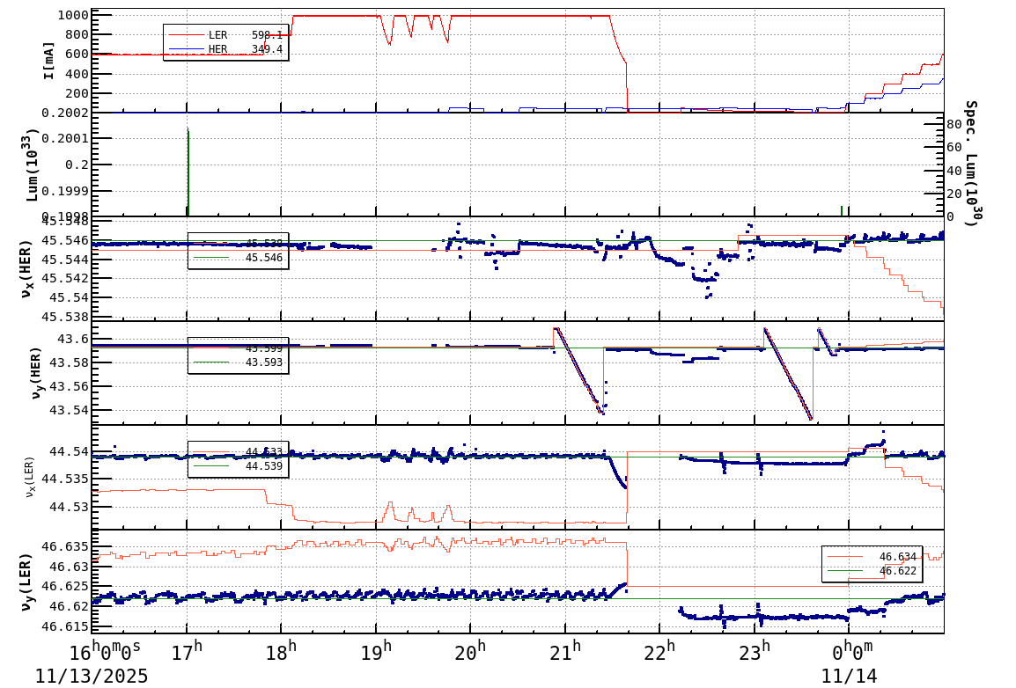Click the 43.6 tick label
The height and width of the screenshot is (688, 1016).
74,339
